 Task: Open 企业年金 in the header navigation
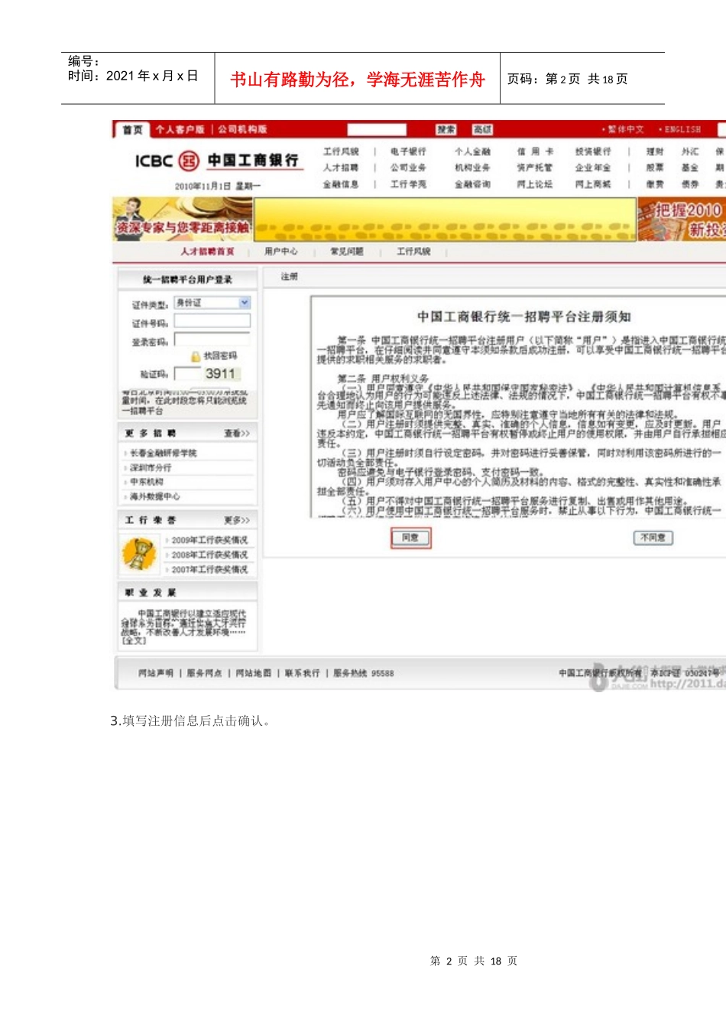[x=593, y=168]
